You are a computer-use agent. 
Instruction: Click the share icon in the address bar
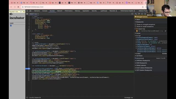pyautogui.click(x=143, y=7)
